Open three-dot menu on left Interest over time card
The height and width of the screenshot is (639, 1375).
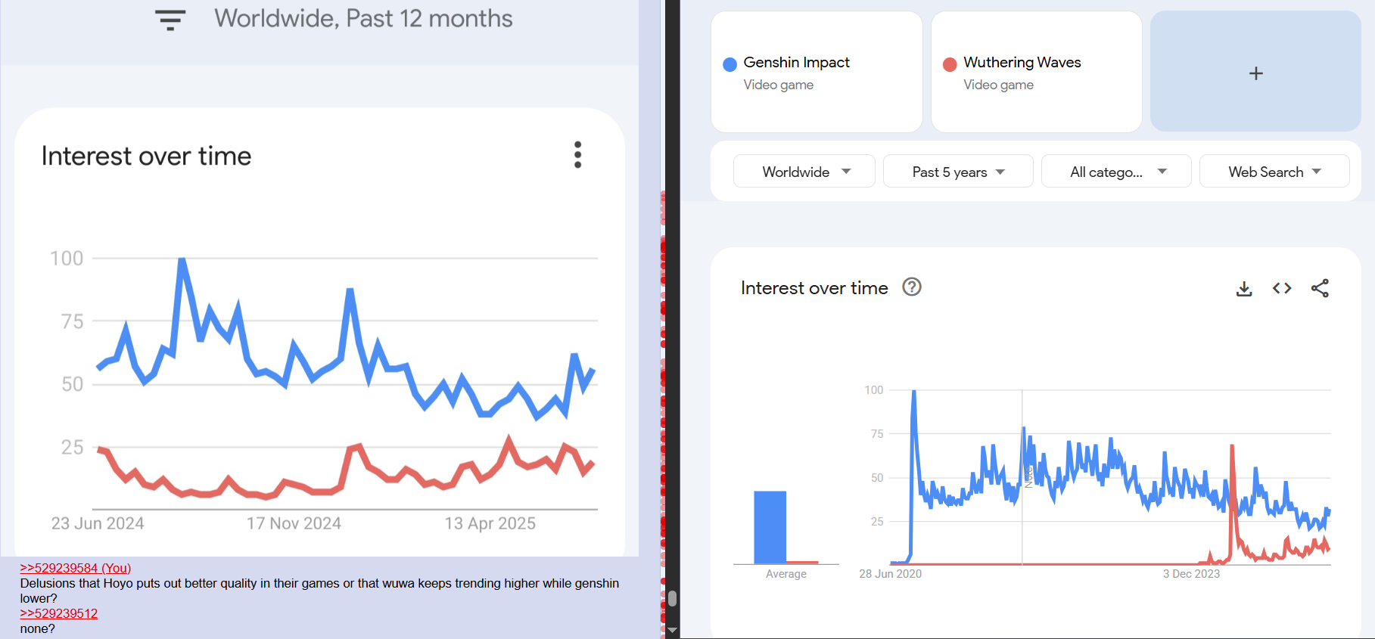(x=577, y=155)
